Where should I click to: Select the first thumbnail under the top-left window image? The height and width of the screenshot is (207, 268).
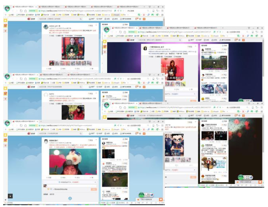(x=52, y=63)
